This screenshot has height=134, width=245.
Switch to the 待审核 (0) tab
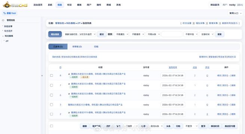(x=77, y=47)
